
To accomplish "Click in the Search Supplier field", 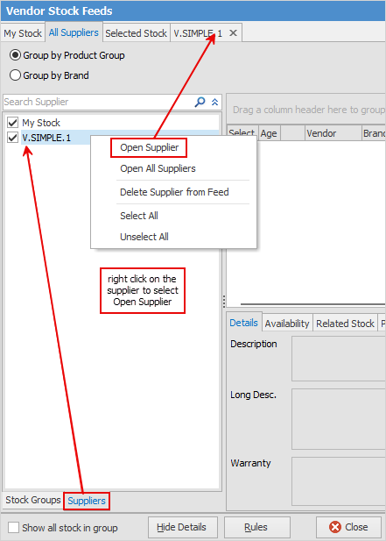I will (x=98, y=102).
